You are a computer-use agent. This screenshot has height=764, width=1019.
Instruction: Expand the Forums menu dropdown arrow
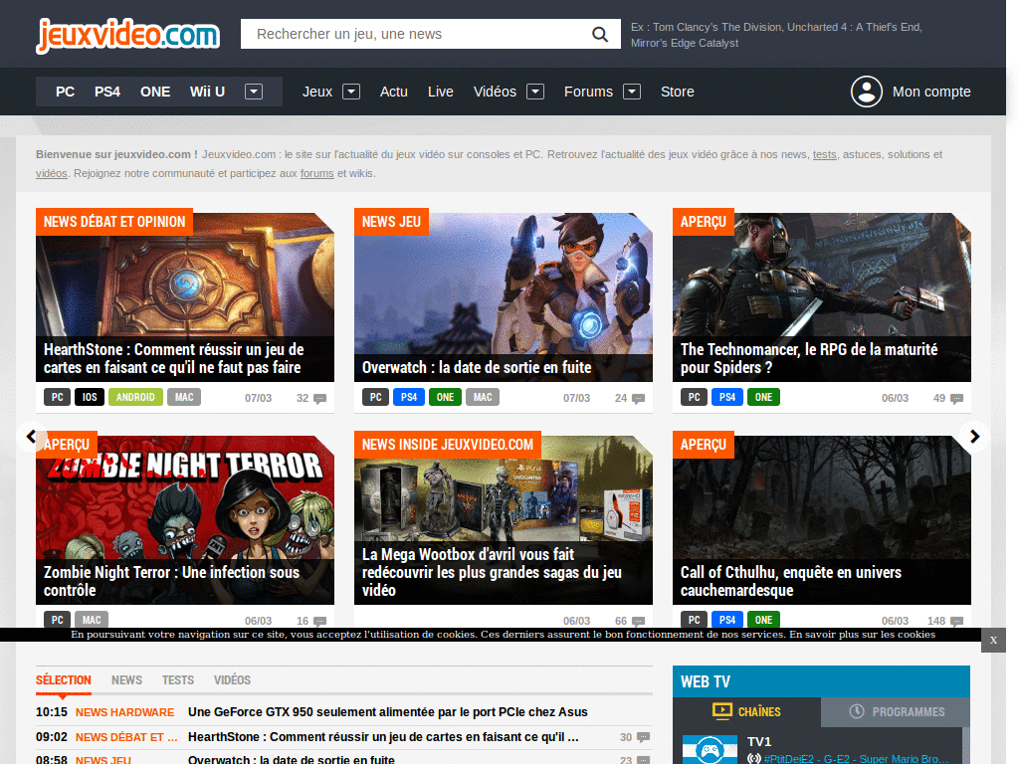[632, 92]
